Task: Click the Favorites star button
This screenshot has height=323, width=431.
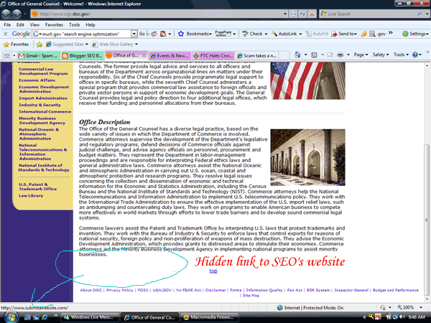Action: [x=16, y=45]
